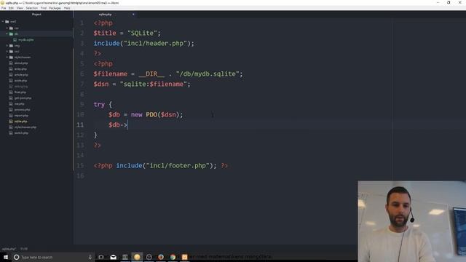Expand the incl folder arrow
The height and width of the screenshot is (262, 466).
(7, 52)
